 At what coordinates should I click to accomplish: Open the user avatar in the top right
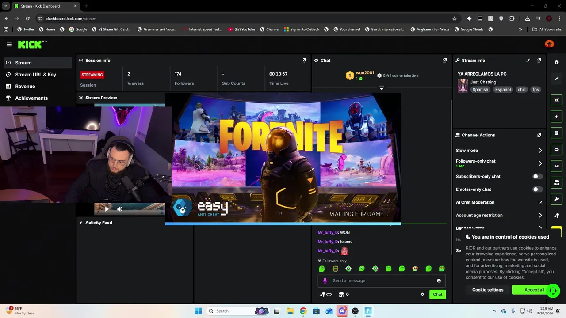549,44
